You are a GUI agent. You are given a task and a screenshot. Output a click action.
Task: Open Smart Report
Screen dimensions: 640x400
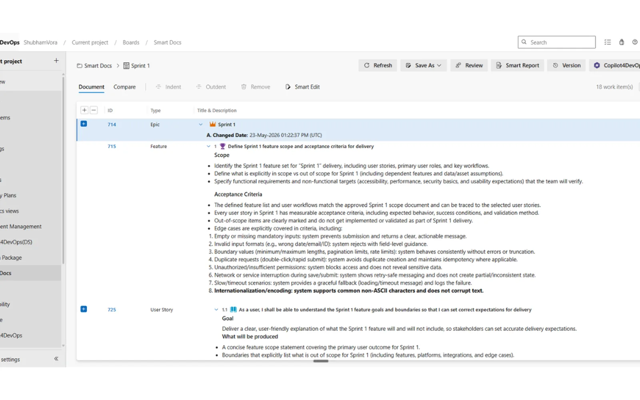click(518, 65)
